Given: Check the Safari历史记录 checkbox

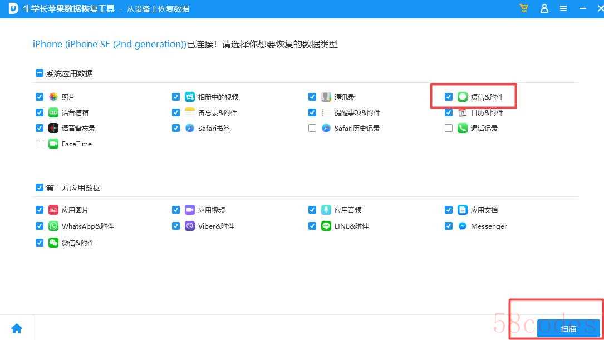Looking at the screenshot, I should 312,128.
